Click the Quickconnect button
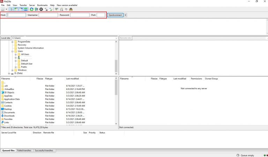The height and width of the screenshot is (157, 268). (x=115, y=15)
